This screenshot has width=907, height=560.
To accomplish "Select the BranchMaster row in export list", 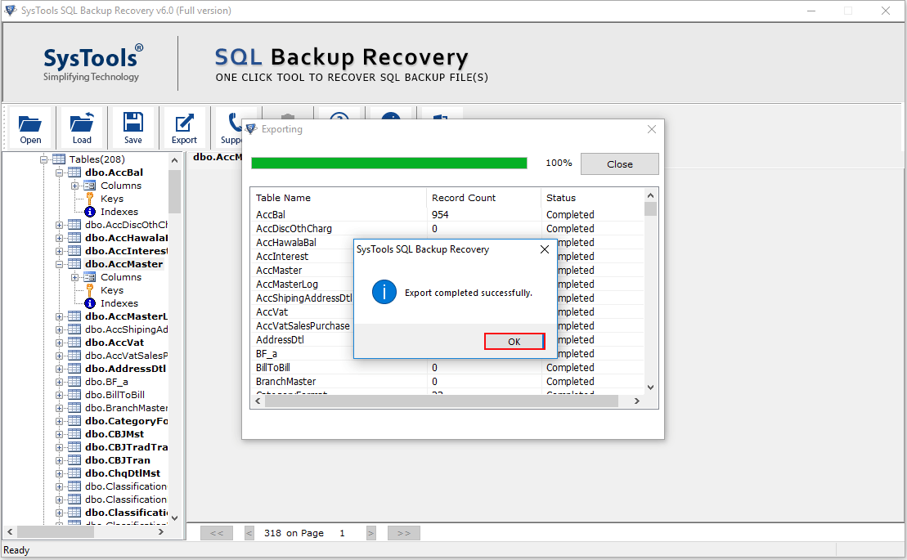I will click(447, 382).
